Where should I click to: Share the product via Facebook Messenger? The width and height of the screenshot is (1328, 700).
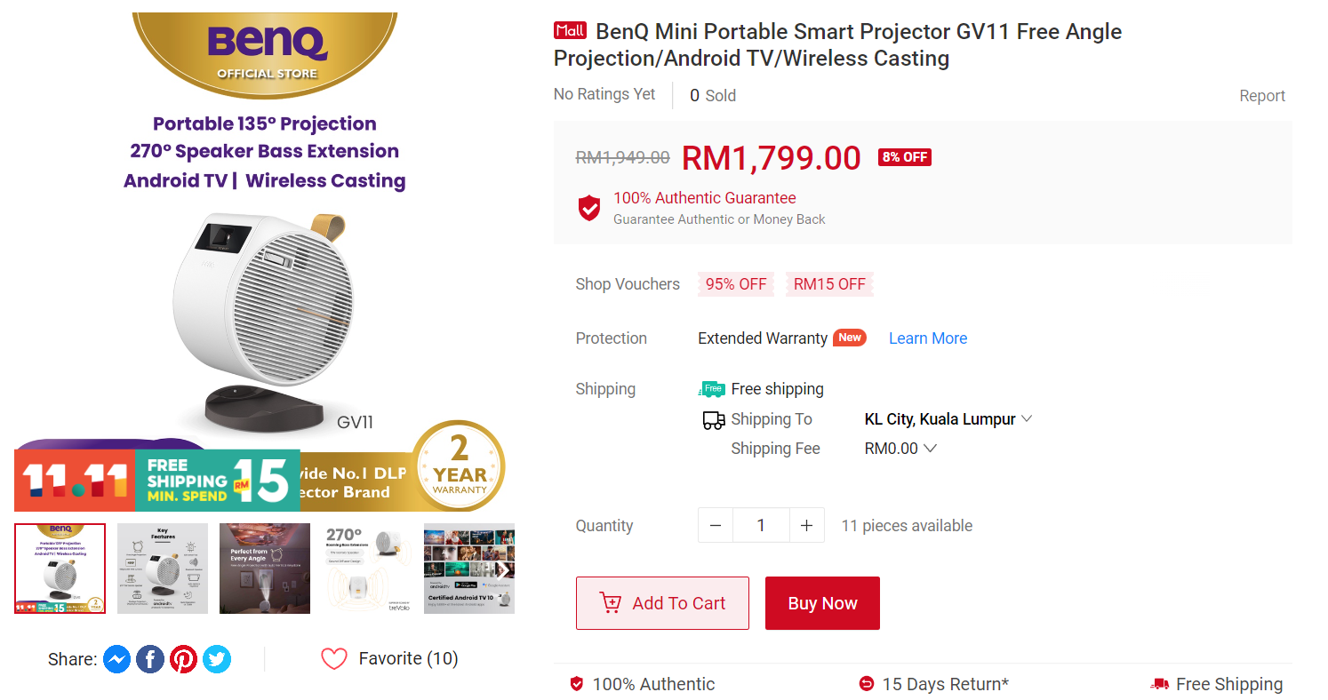(116, 658)
